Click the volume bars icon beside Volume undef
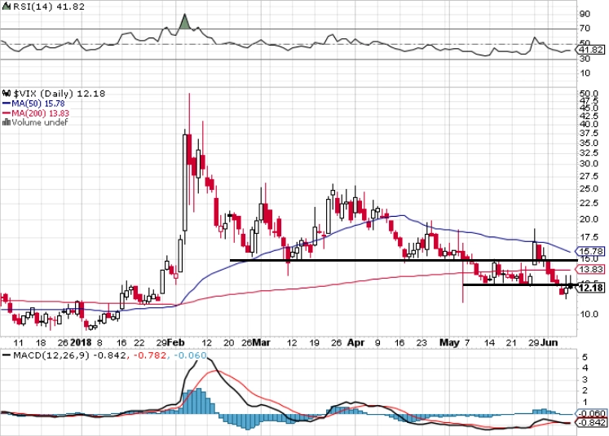Screen dimensions: 609x436 tap(6, 122)
